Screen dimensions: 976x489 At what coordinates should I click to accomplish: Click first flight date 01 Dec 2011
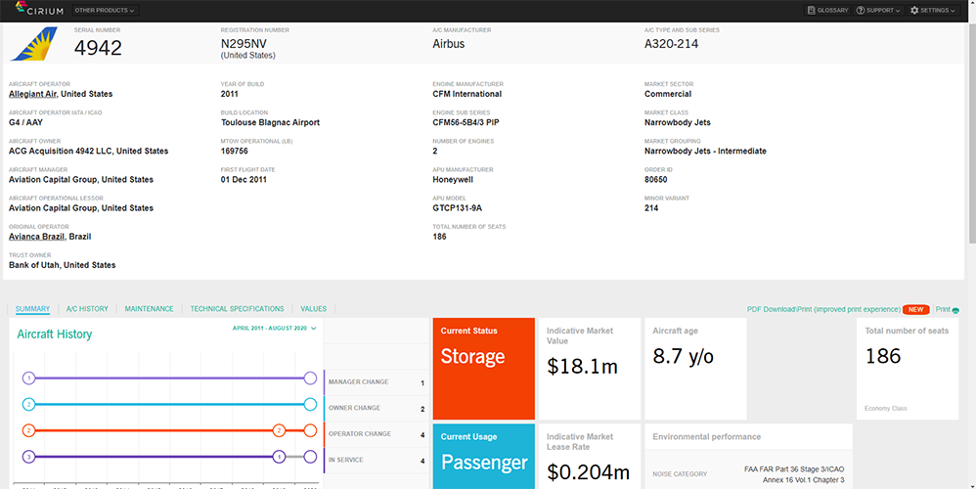point(244,180)
